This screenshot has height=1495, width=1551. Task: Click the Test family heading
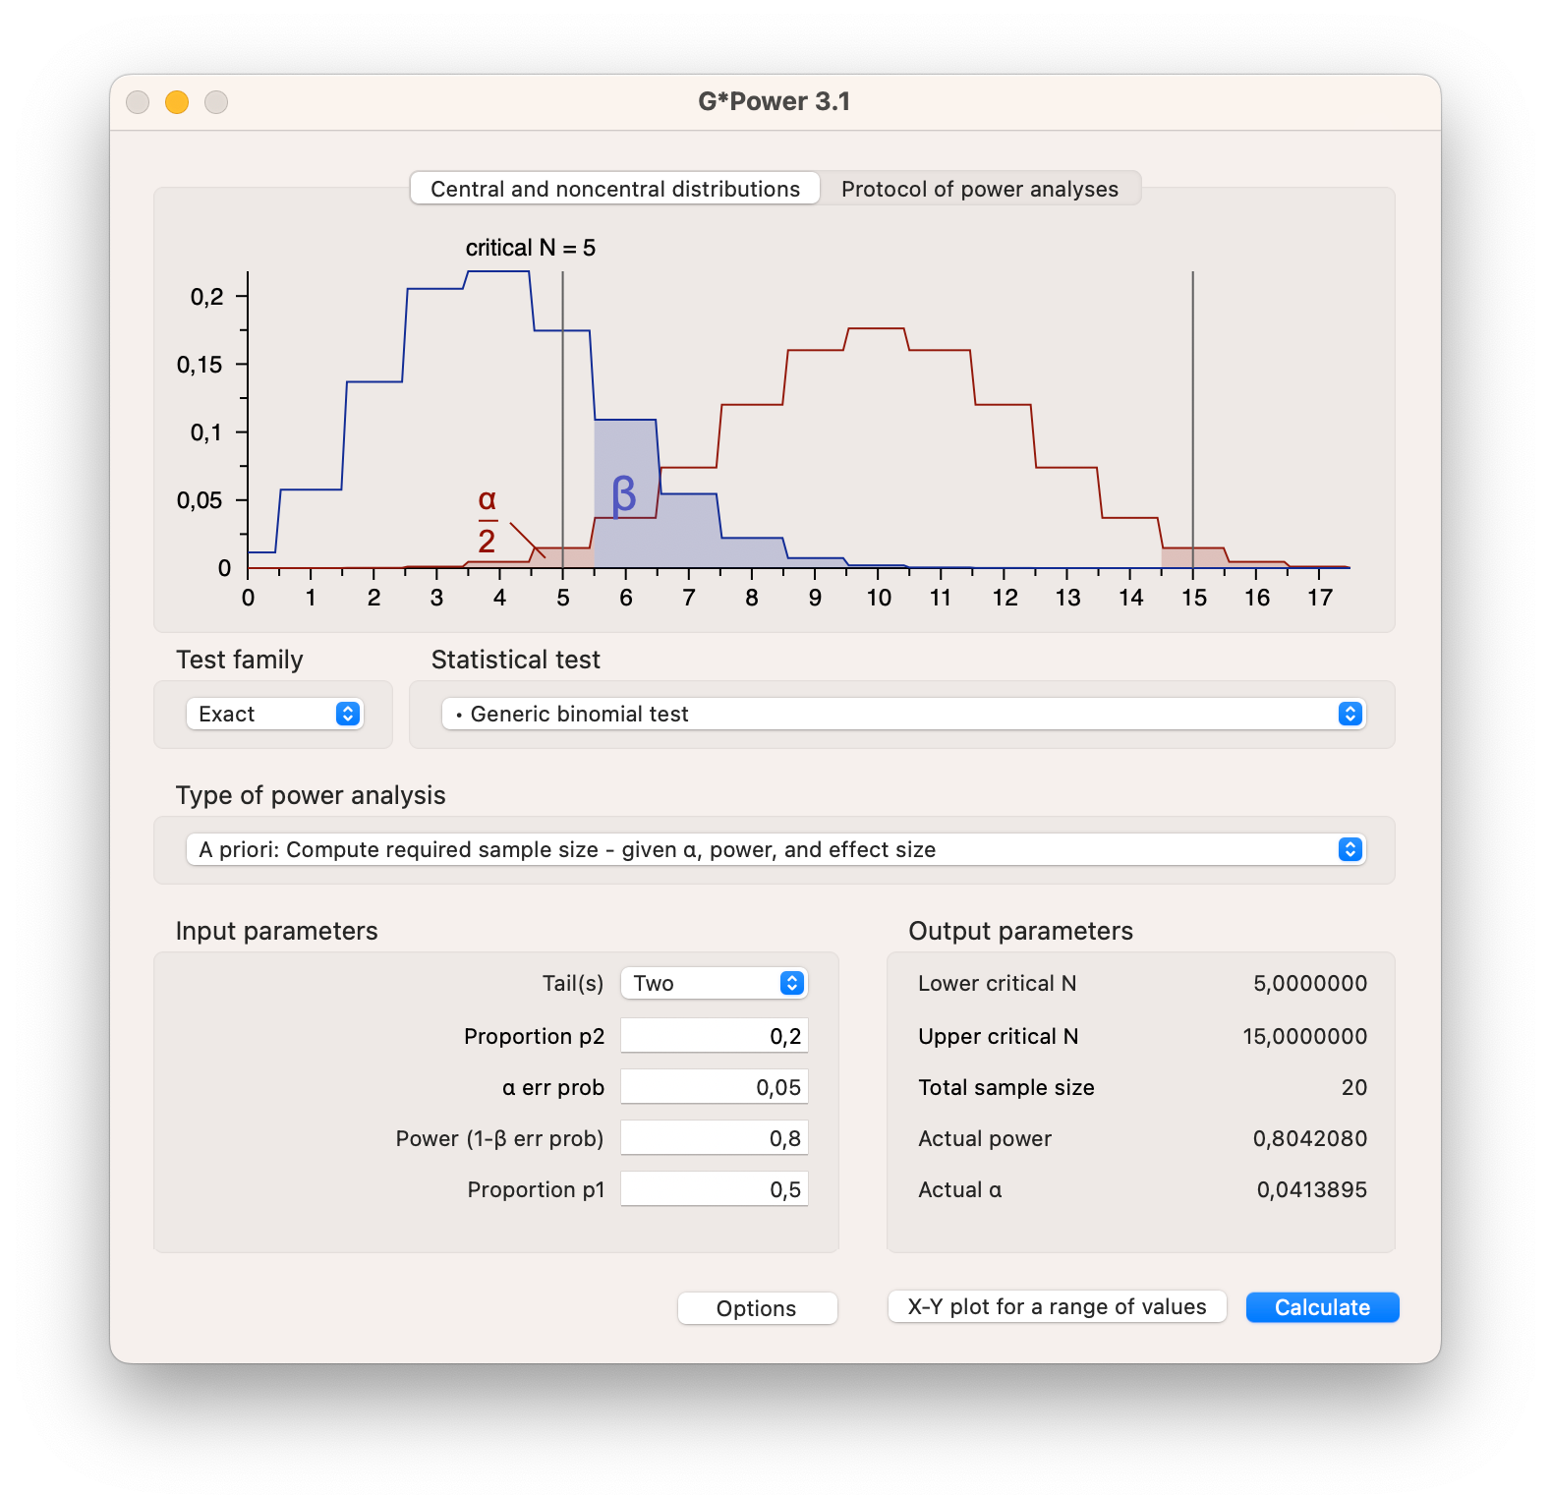click(x=240, y=660)
